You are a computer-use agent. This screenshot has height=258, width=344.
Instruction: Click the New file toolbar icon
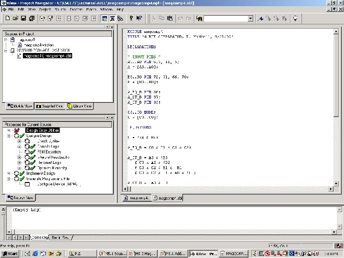click(x=8, y=18)
